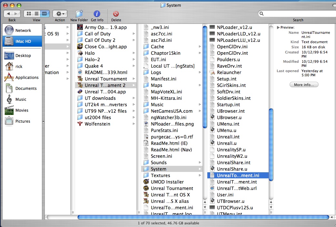Switch to list view mode
Image resolution: width=336 pixels, height=227 pixels.
click(37, 14)
